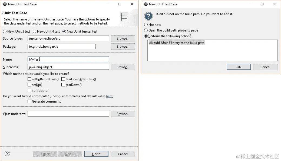Screen dimensions: 281x161
Task: Choose the Not now radio option
Action: 146,24
